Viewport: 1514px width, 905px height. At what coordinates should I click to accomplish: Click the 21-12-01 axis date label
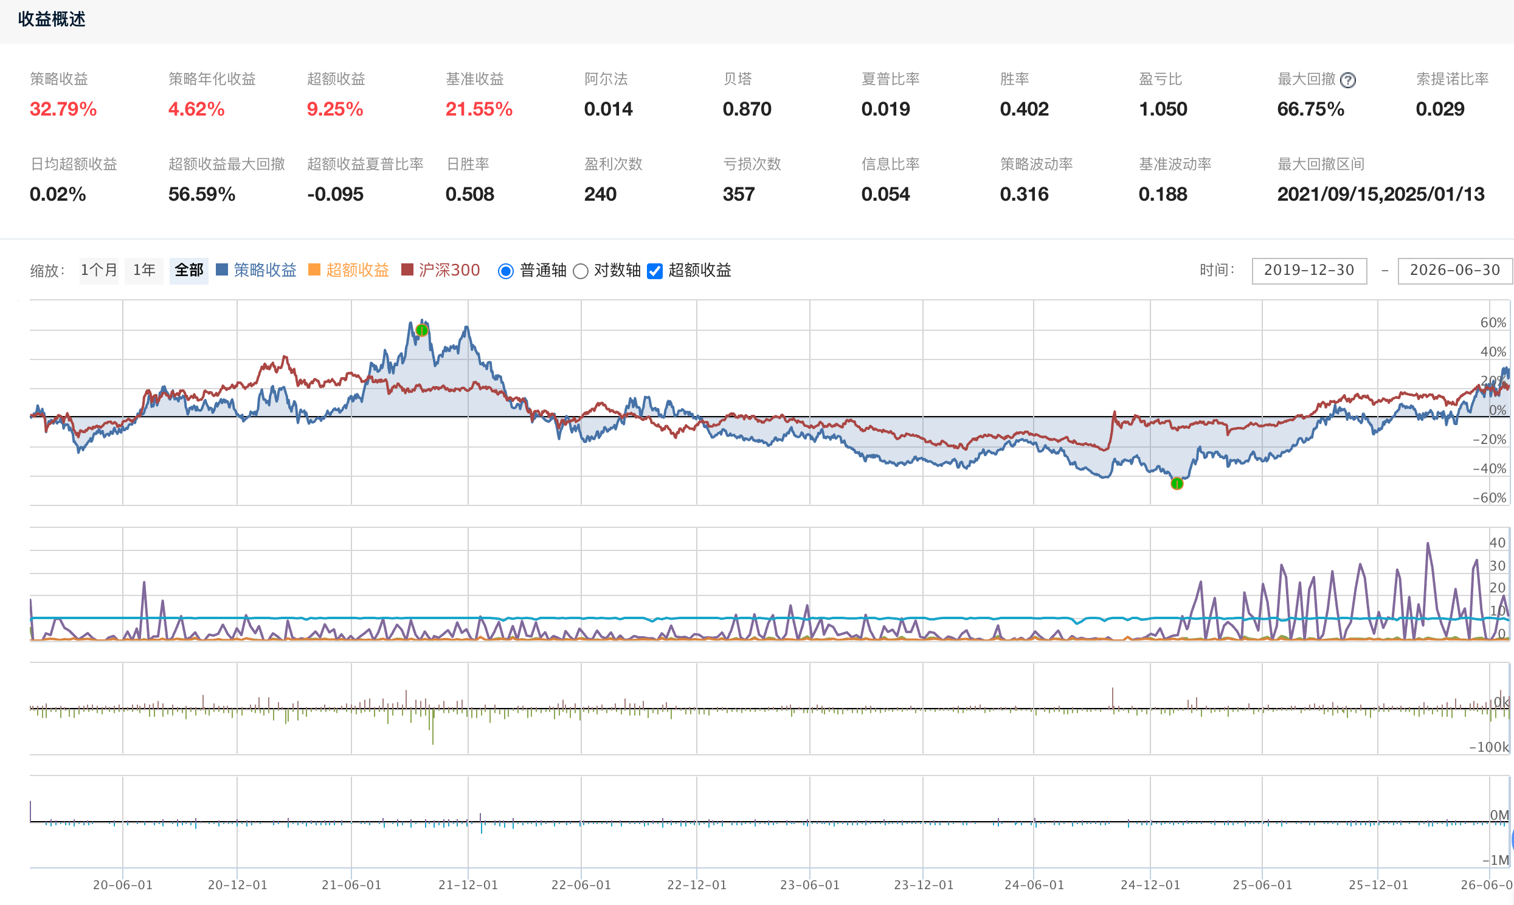468,885
